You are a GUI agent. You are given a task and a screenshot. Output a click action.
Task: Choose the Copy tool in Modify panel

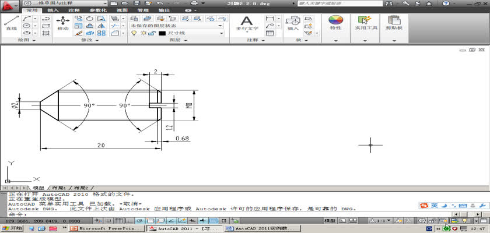(x=79, y=19)
